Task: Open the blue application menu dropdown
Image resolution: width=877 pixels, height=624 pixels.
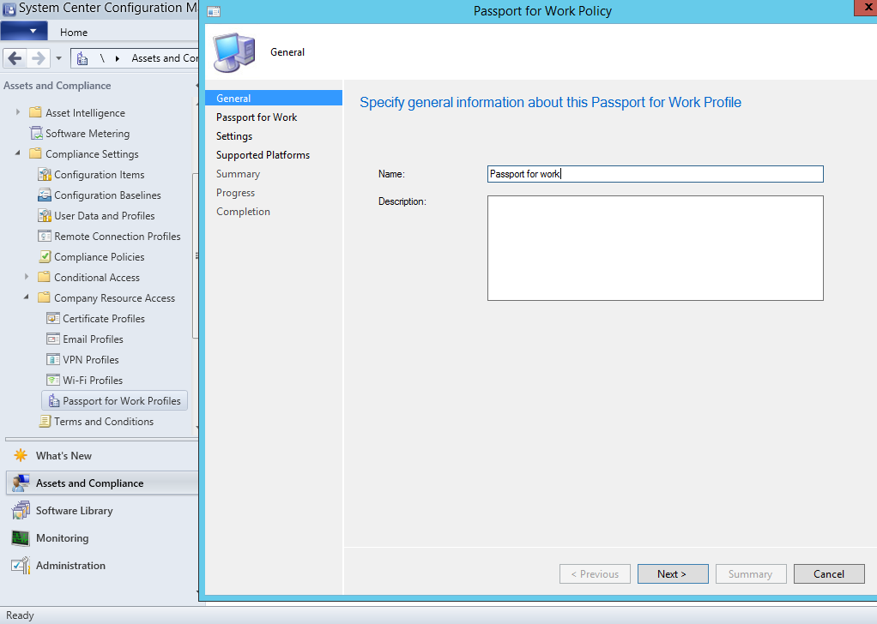Action: pyautogui.click(x=23, y=31)
